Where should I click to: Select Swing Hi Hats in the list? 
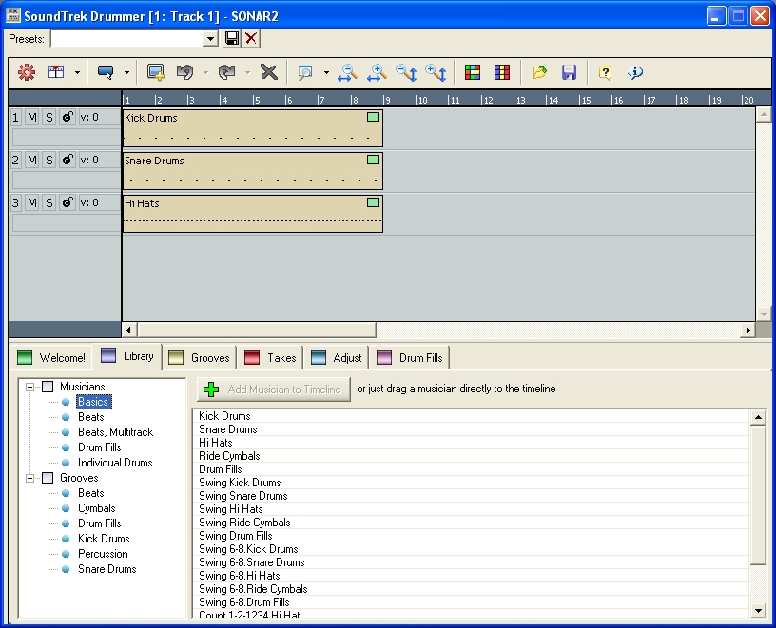(x=471, y=509)
